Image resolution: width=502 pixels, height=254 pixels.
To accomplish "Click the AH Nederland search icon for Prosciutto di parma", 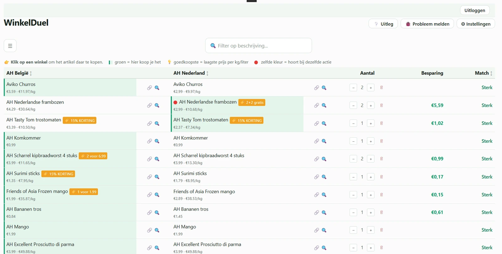I will pyautogui.click(x=324, y=248).
